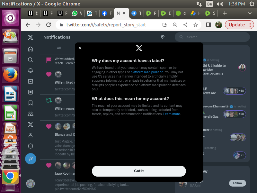
Task: Open Bookmarks icon in sidebar
Action: pos(31,103)
